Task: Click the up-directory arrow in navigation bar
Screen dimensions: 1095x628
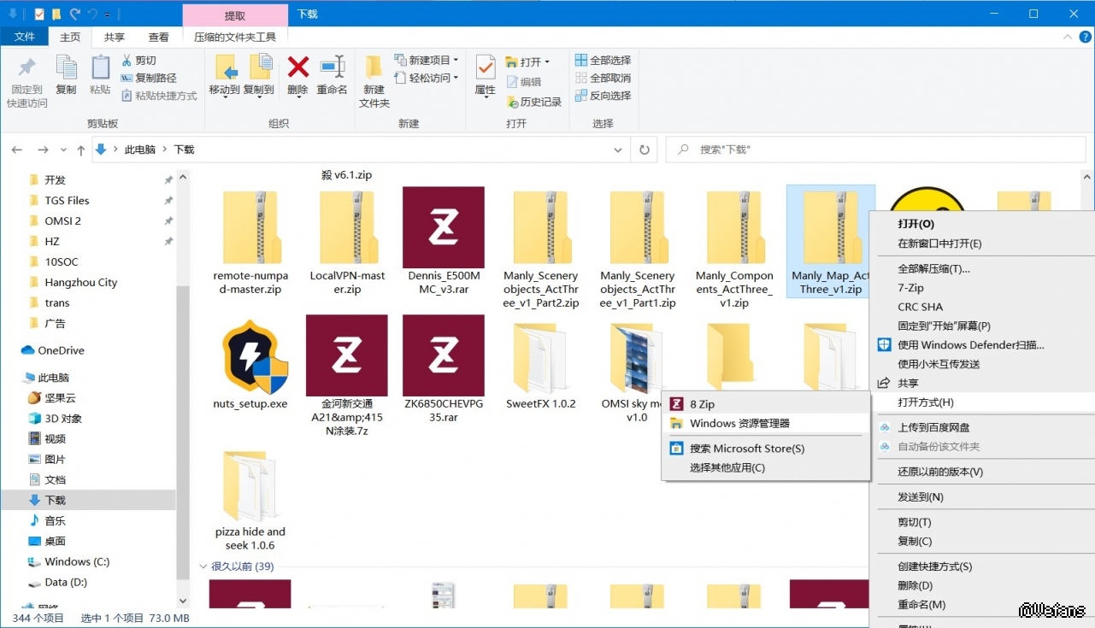Action: [80, 150]
